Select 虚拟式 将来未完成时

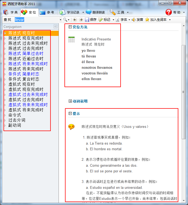[28, 105]
